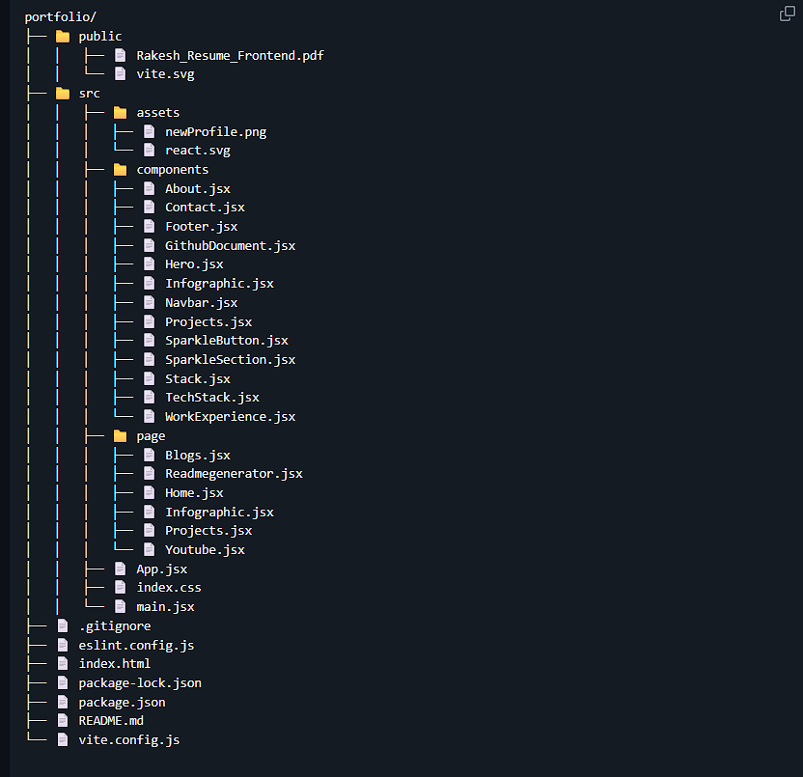803x777 pixels.
Task: Collapse the components folder
Action: (173, 169)
